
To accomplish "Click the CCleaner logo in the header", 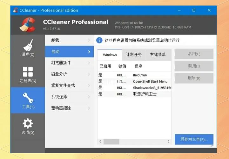I will (x=28, y=25).
